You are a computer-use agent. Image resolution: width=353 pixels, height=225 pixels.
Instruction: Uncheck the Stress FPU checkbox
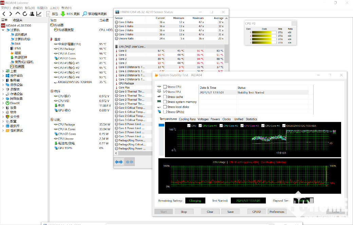165,92
